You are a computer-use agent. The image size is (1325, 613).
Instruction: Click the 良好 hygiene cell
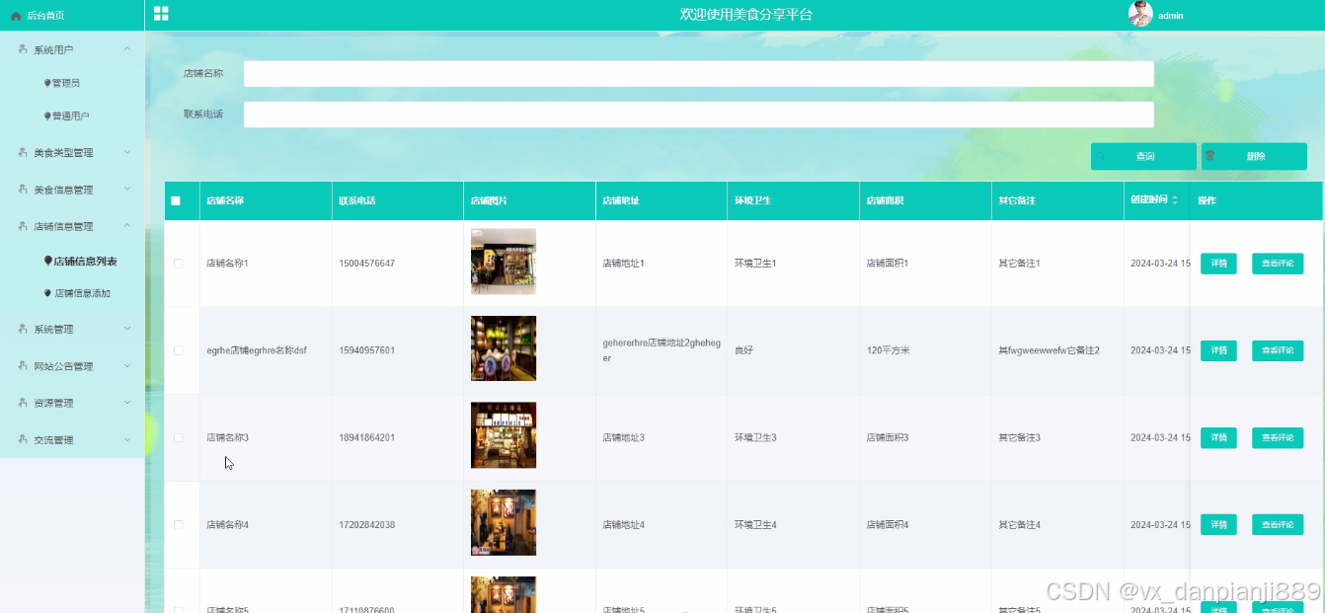tap(744, 350)
